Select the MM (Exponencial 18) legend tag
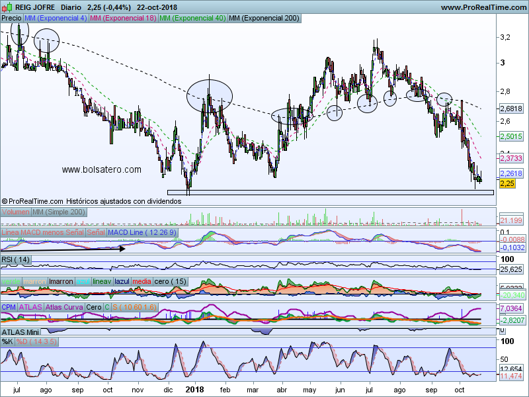 coord(123,19)
